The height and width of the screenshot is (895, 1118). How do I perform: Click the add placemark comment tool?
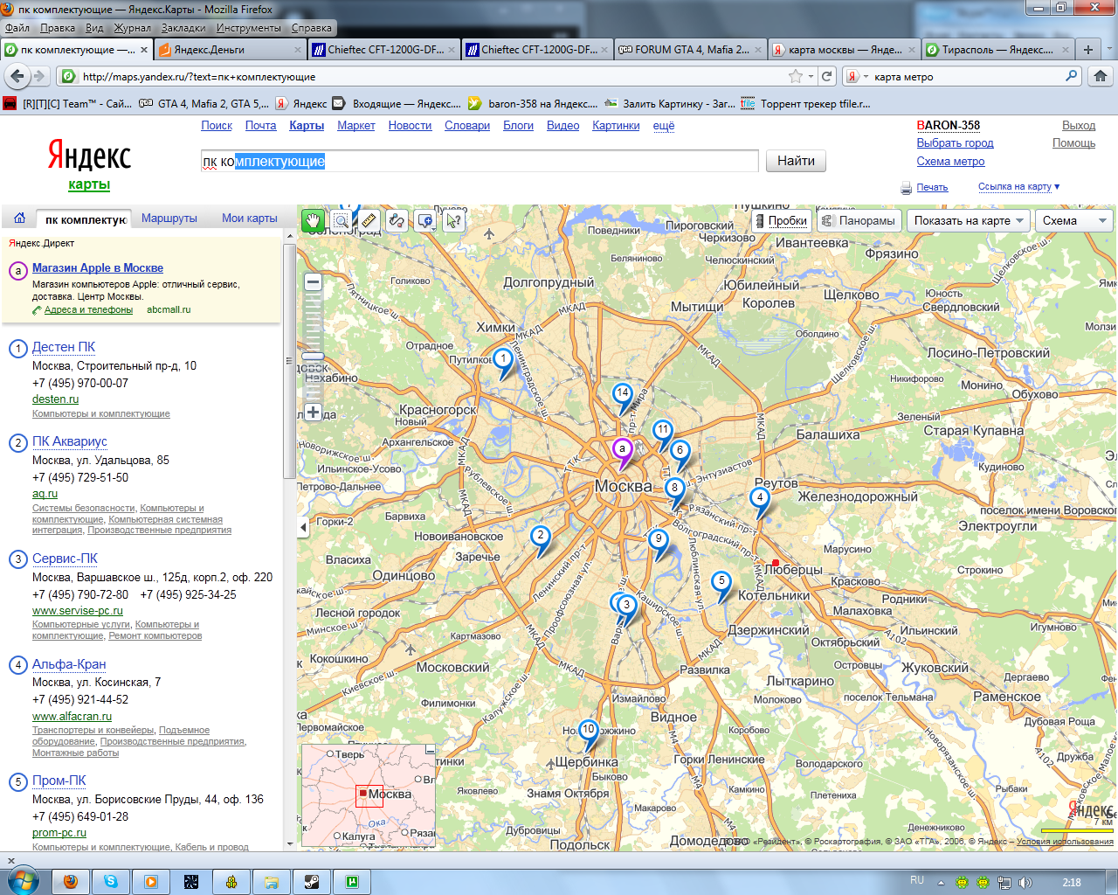click(425, 220)
